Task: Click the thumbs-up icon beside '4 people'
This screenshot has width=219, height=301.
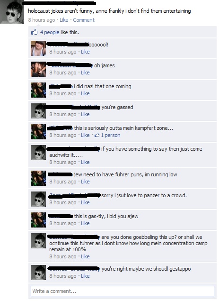Action: pos(35,32)
